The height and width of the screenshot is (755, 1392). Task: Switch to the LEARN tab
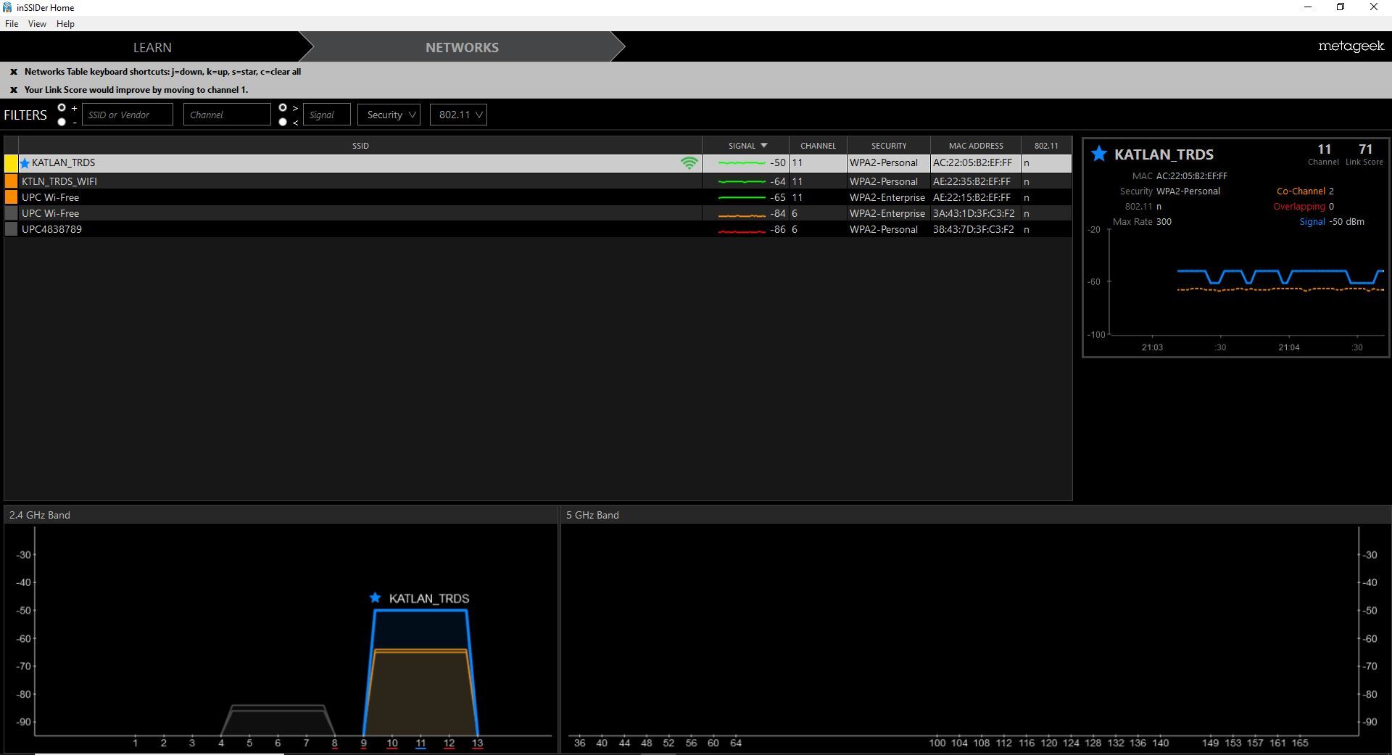click(x=152, y=47)
